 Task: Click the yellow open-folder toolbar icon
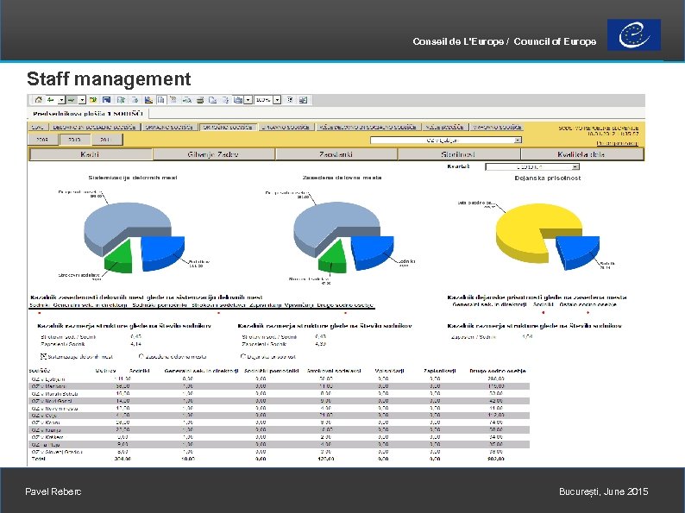click(x=93, y=100)
